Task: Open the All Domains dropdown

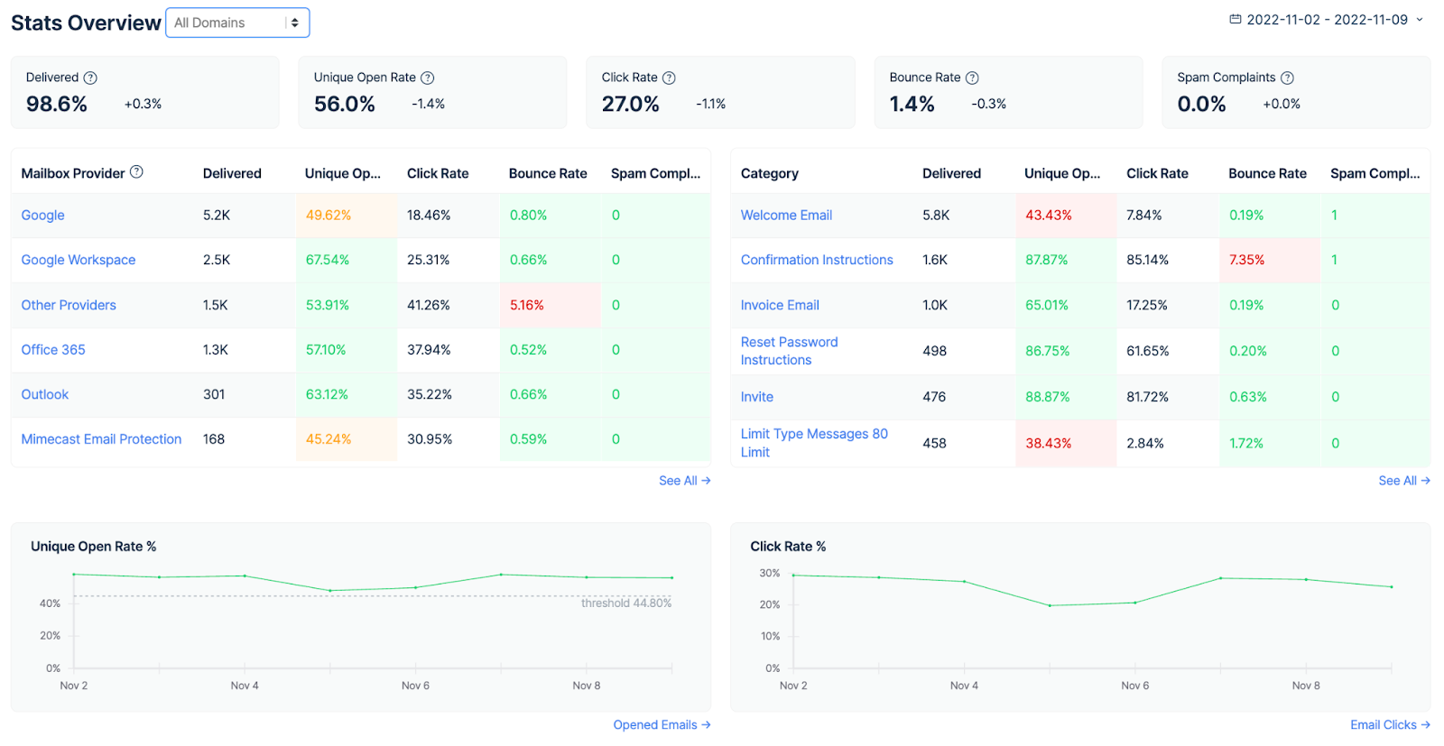Action: click(x=237, y=23)
